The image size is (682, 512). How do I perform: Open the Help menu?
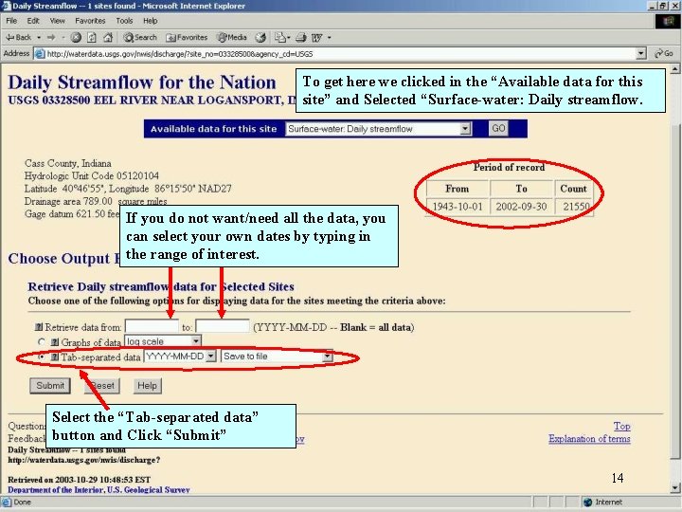pos(150,21)
